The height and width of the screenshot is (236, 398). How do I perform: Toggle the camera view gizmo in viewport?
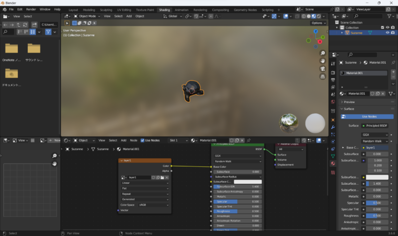(x=322, y=69)
